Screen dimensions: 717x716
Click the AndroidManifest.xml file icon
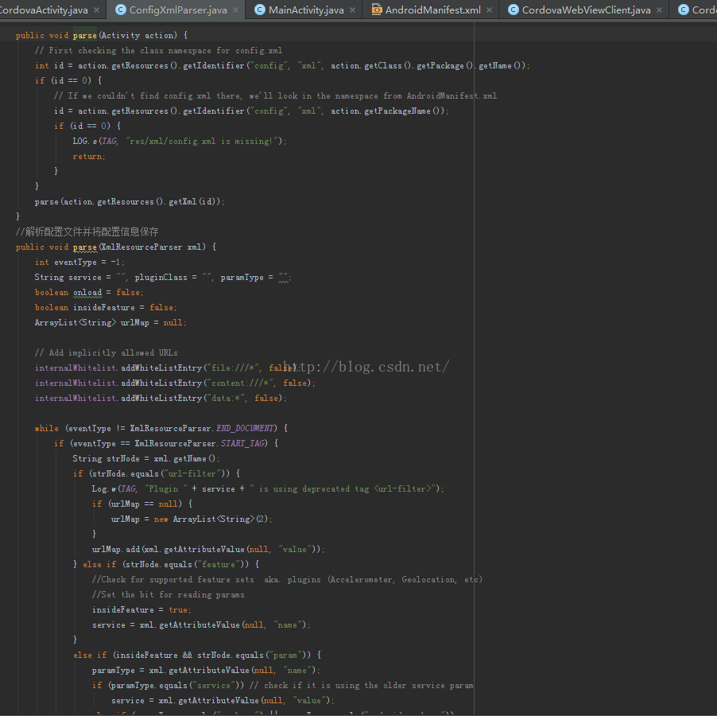click(x=375, y=10)
